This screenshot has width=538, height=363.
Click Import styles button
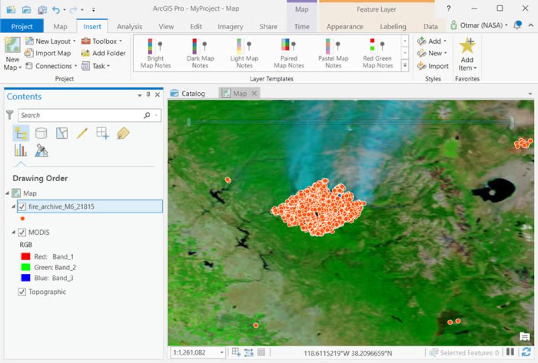(x=433, y=66)
